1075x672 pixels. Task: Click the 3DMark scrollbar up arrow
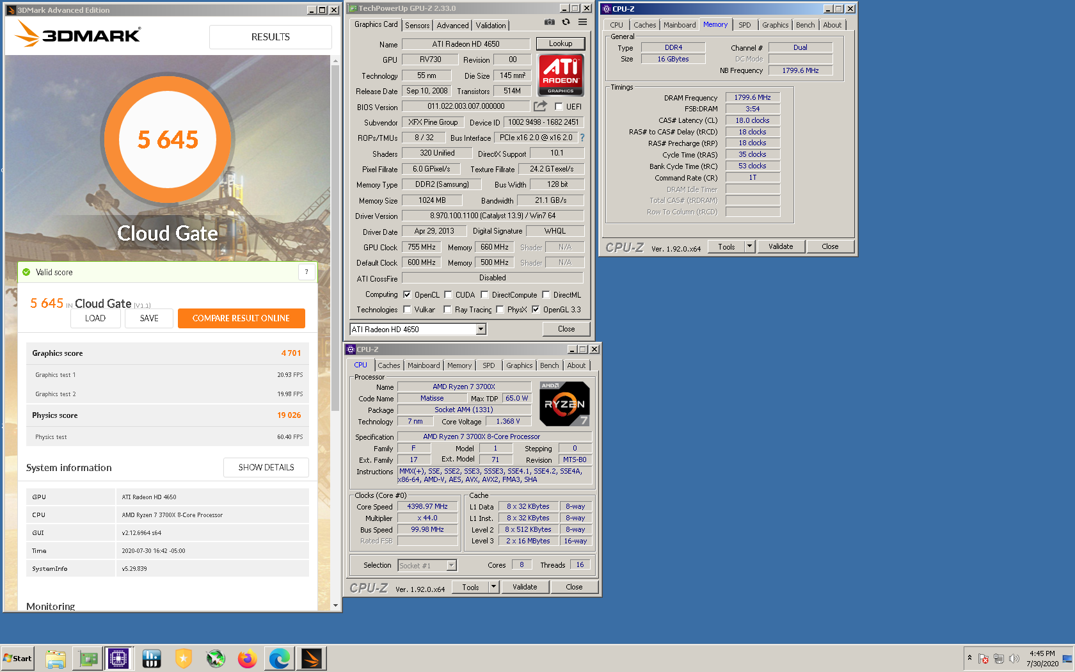tap(335, 61)
